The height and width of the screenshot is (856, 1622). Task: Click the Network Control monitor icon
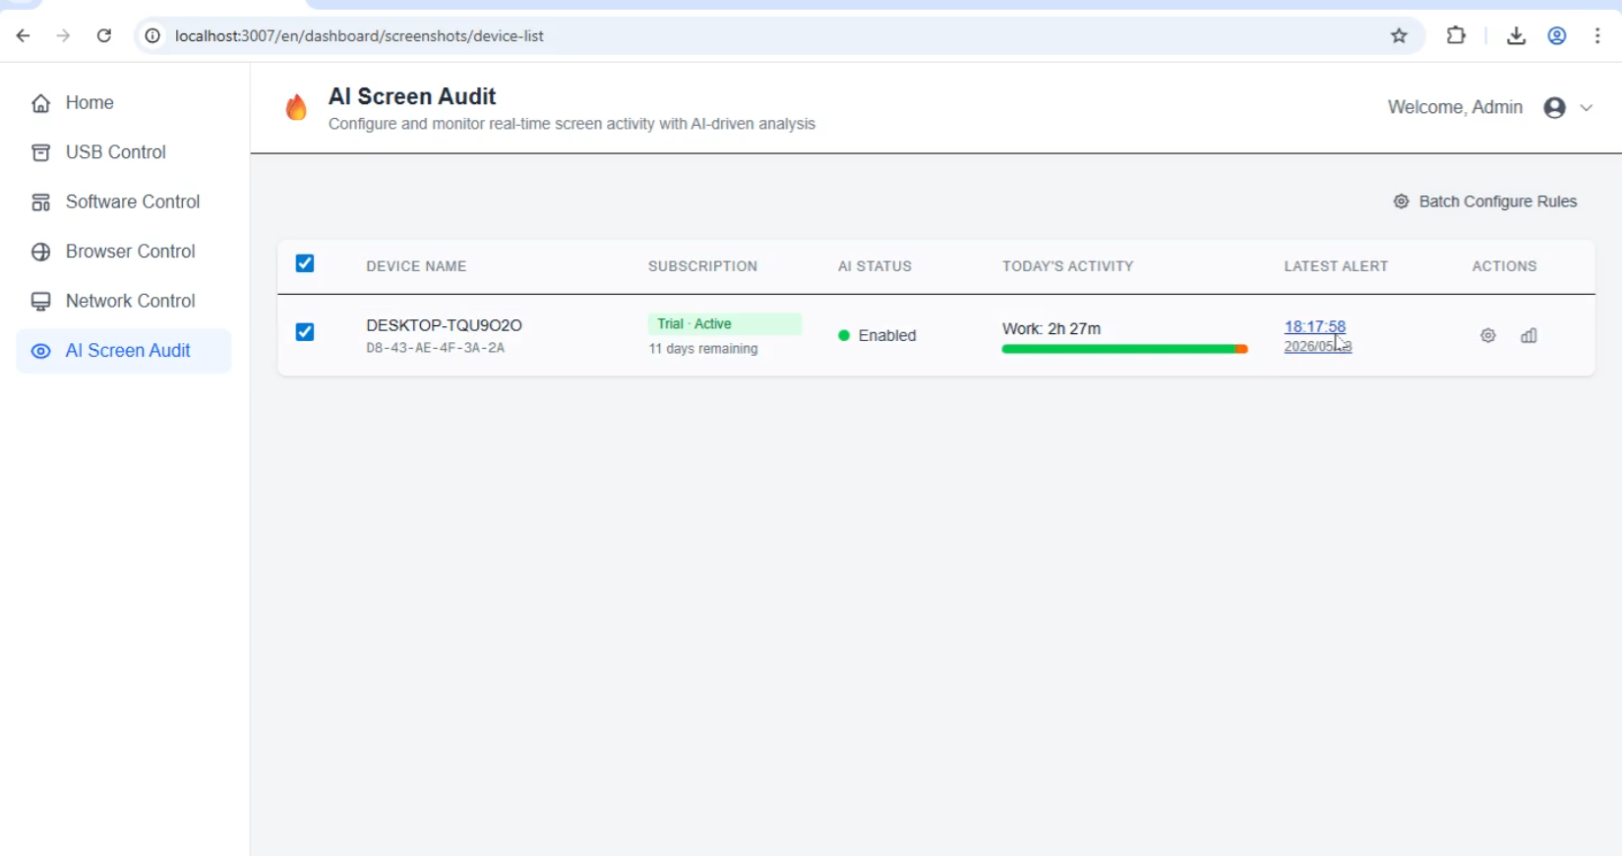40,302
